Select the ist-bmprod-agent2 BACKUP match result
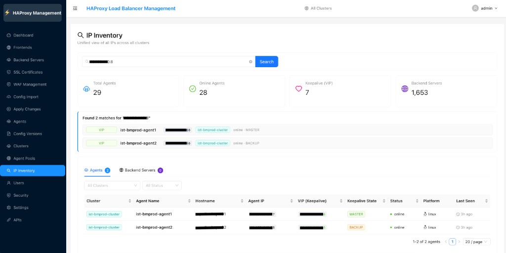The width and height of the screenshot is (506, 253). (288, 143)
